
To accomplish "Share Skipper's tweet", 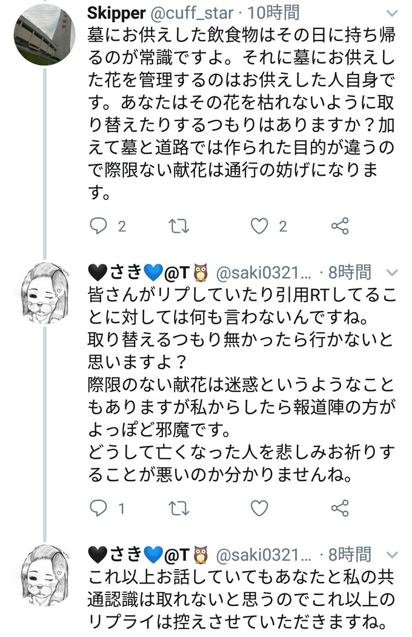I will point(340,226).
